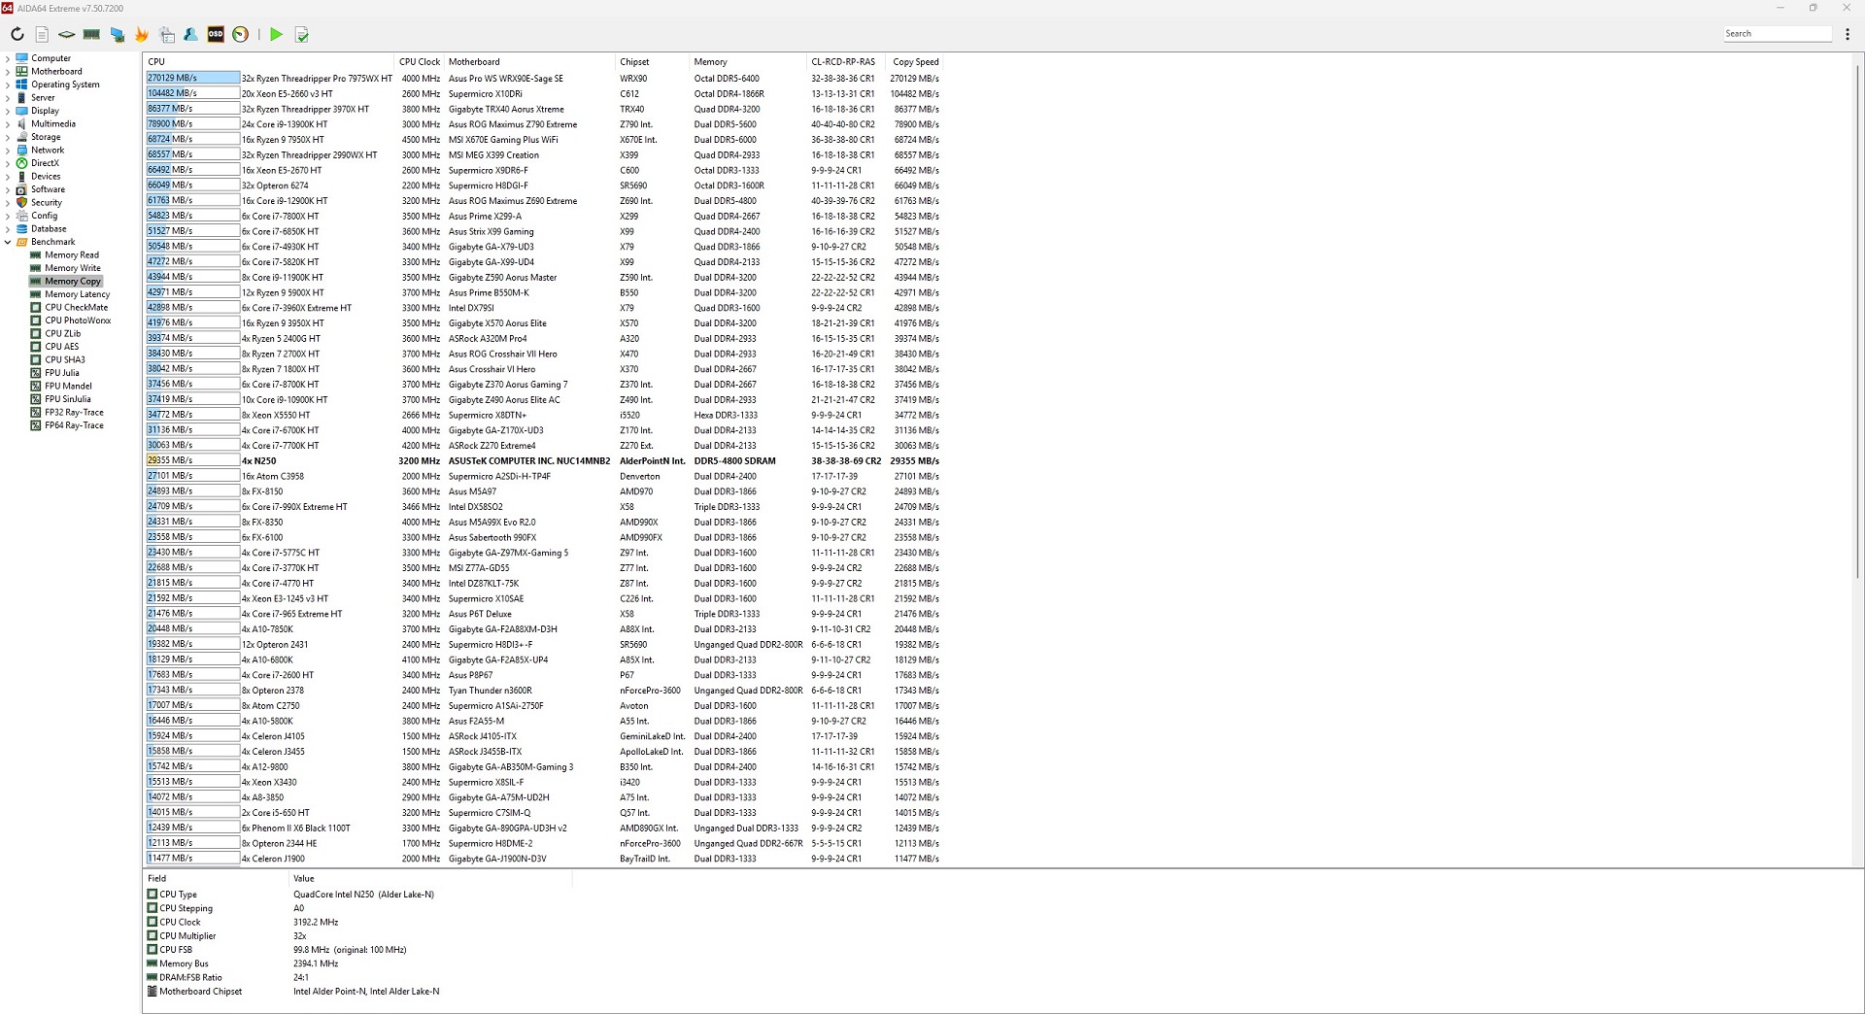Expand the Operating System node
The height and width of the screenshot is (1014, 1865).
(x=8, y=84)
